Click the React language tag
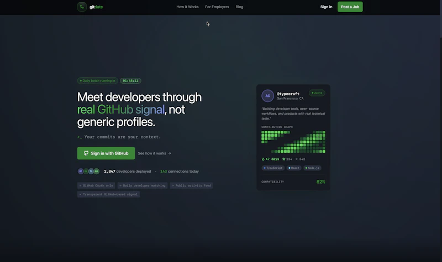Image resolution: width=442 pixels, height=262 pixels. click(x=294, y=168)
